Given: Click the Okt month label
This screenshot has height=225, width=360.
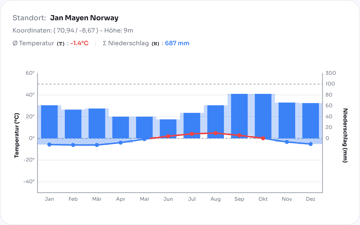Looking at the screenshot, I should point(263,199).
